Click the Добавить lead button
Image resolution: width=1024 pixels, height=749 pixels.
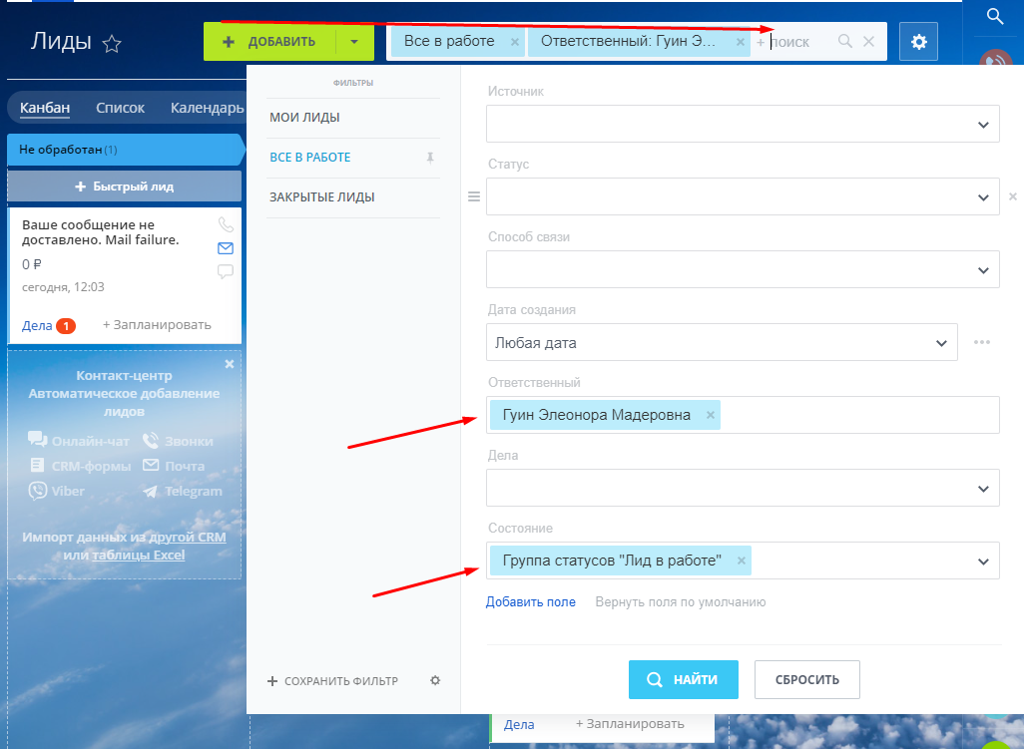click(269, 42)
